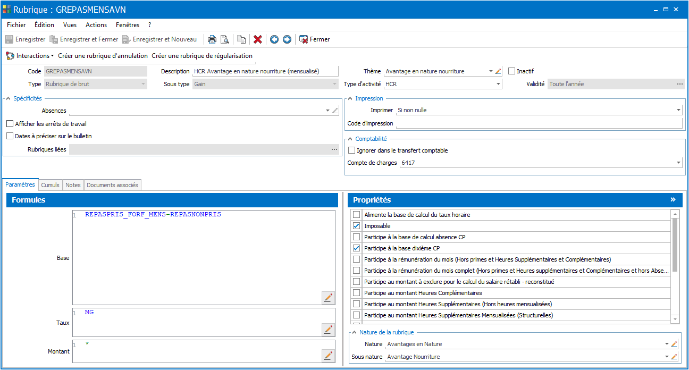689x370 pixels.
Task: Go to next record arrow
Action: 287,39
